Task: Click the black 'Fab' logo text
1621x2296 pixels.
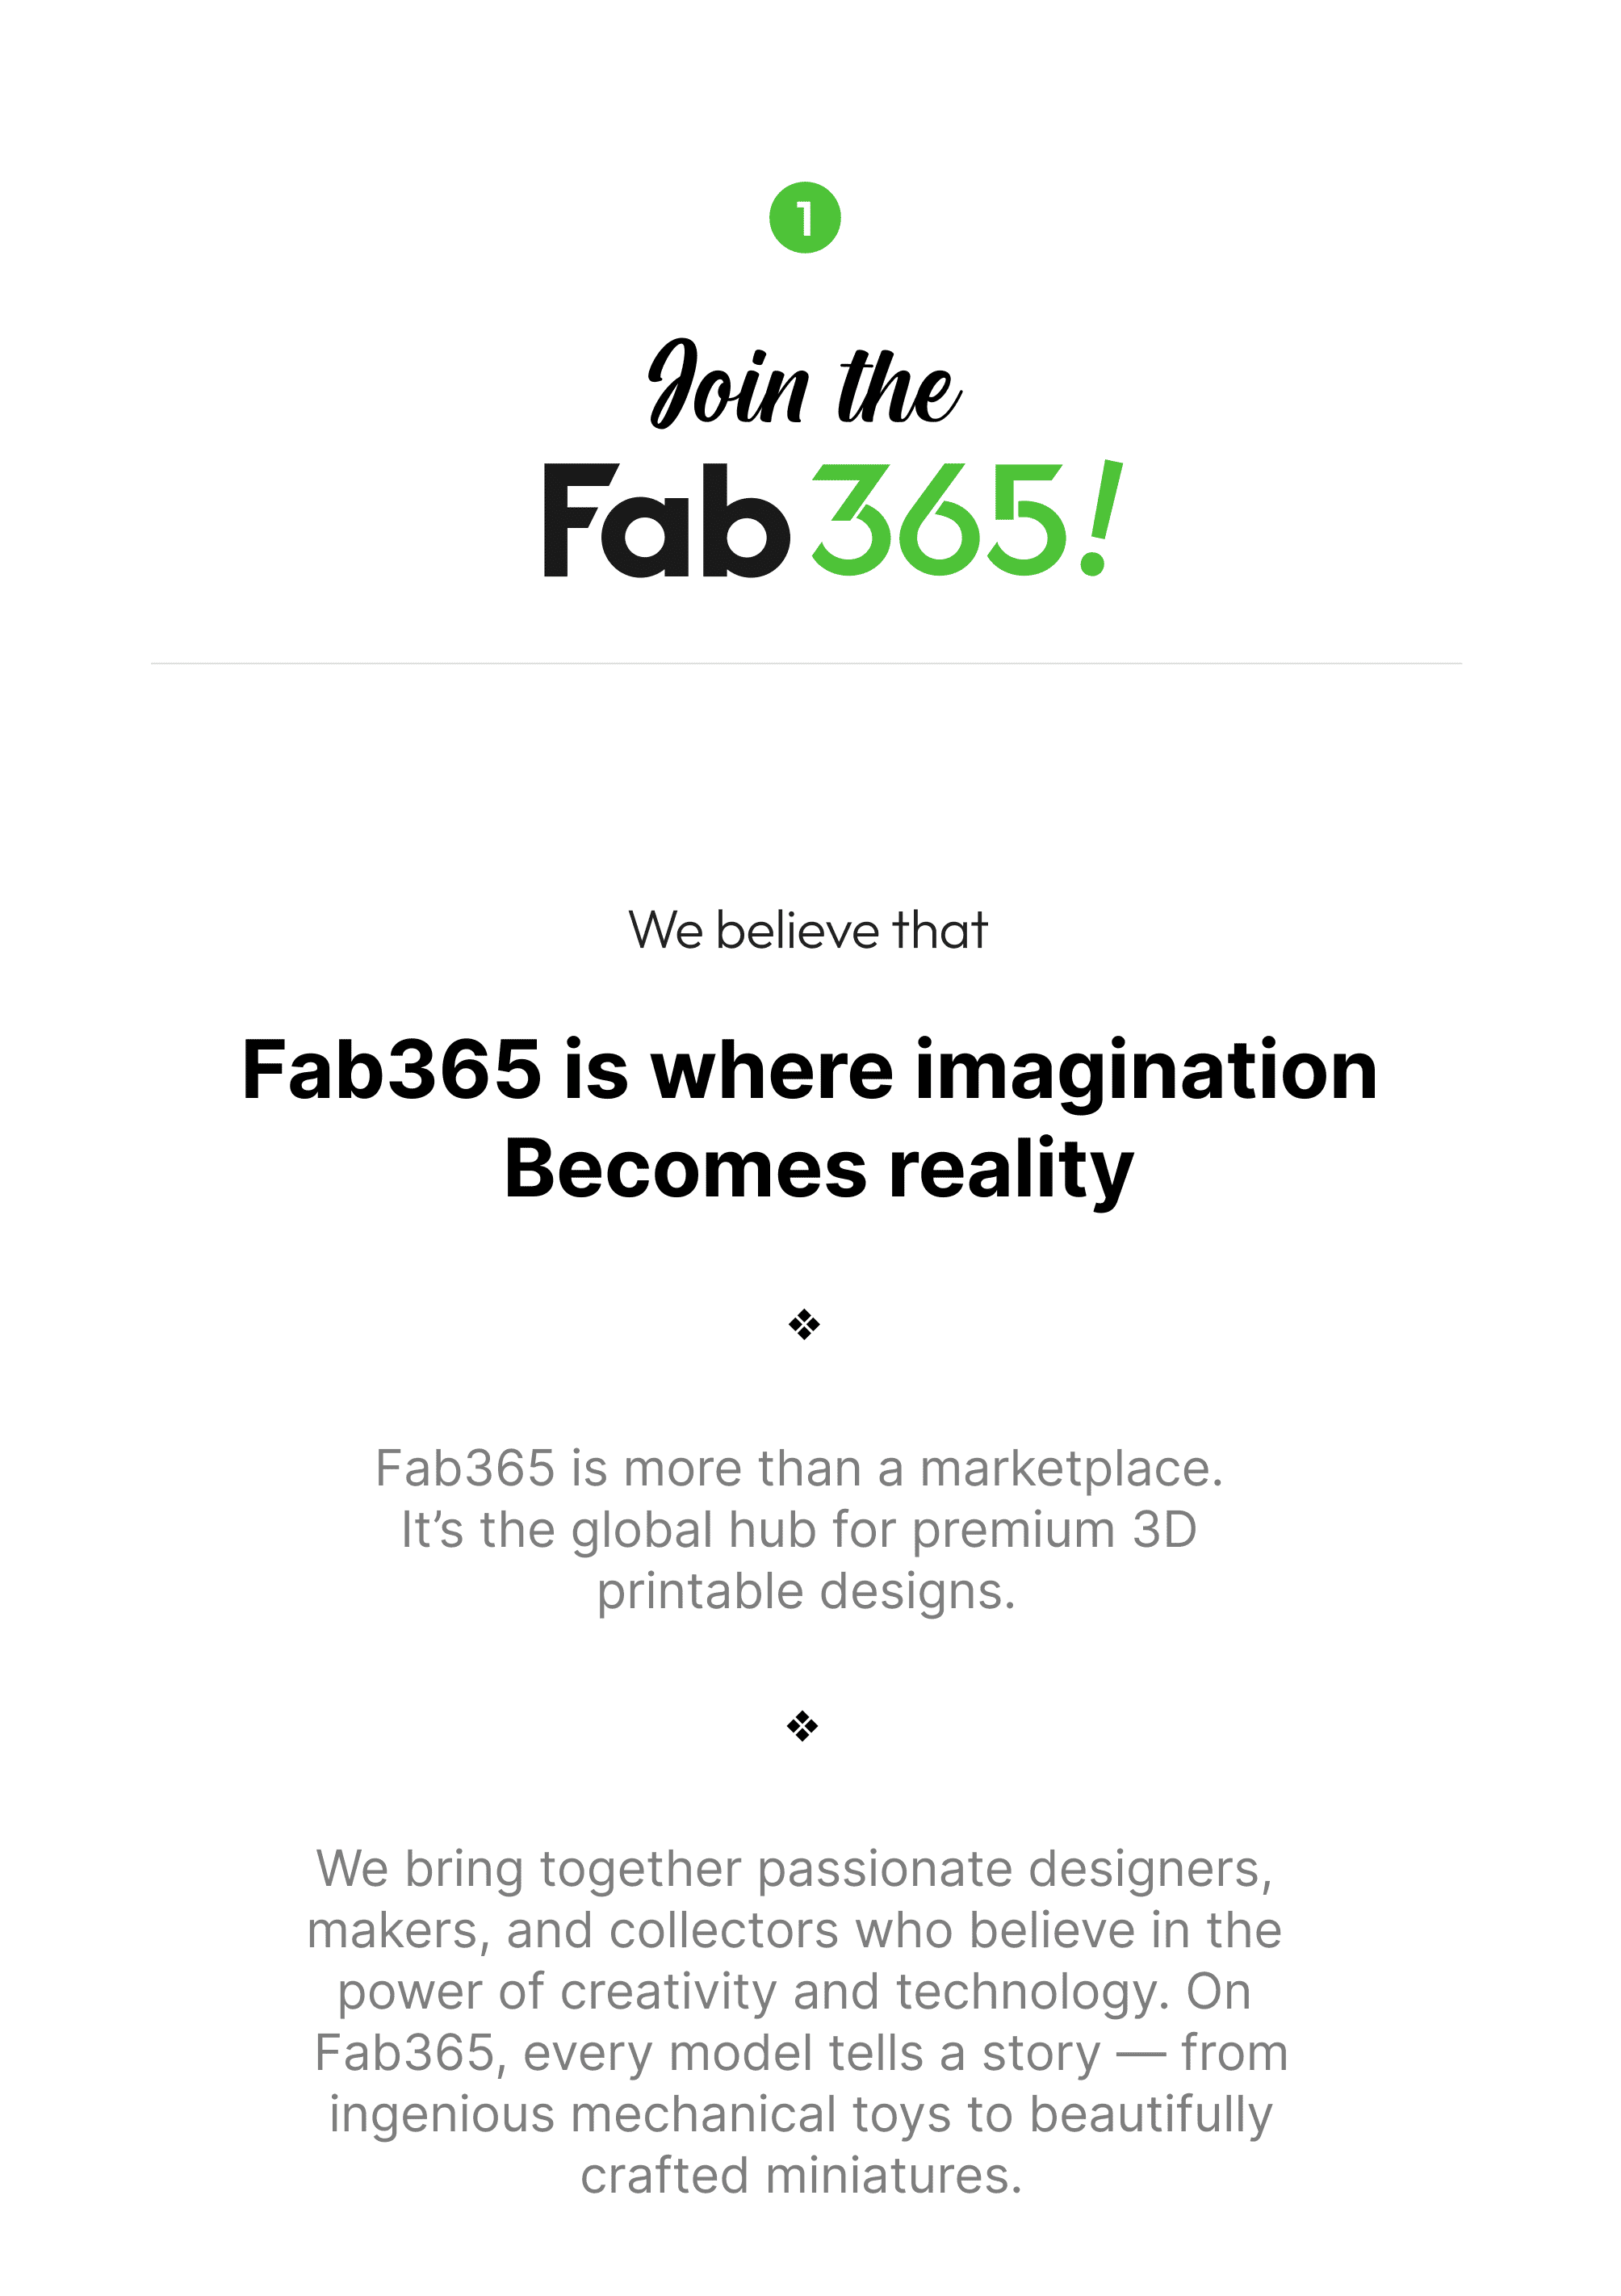Action: pyautogui.click(x=666, y=522)
